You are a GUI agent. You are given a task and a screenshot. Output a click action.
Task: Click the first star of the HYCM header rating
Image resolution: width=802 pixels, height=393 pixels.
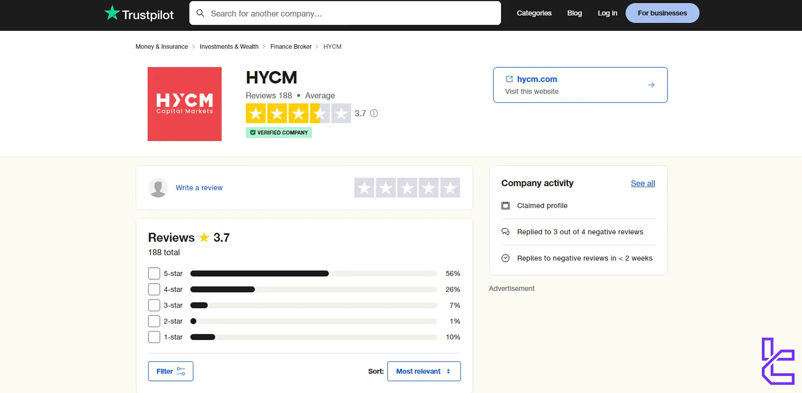[256, 113]
